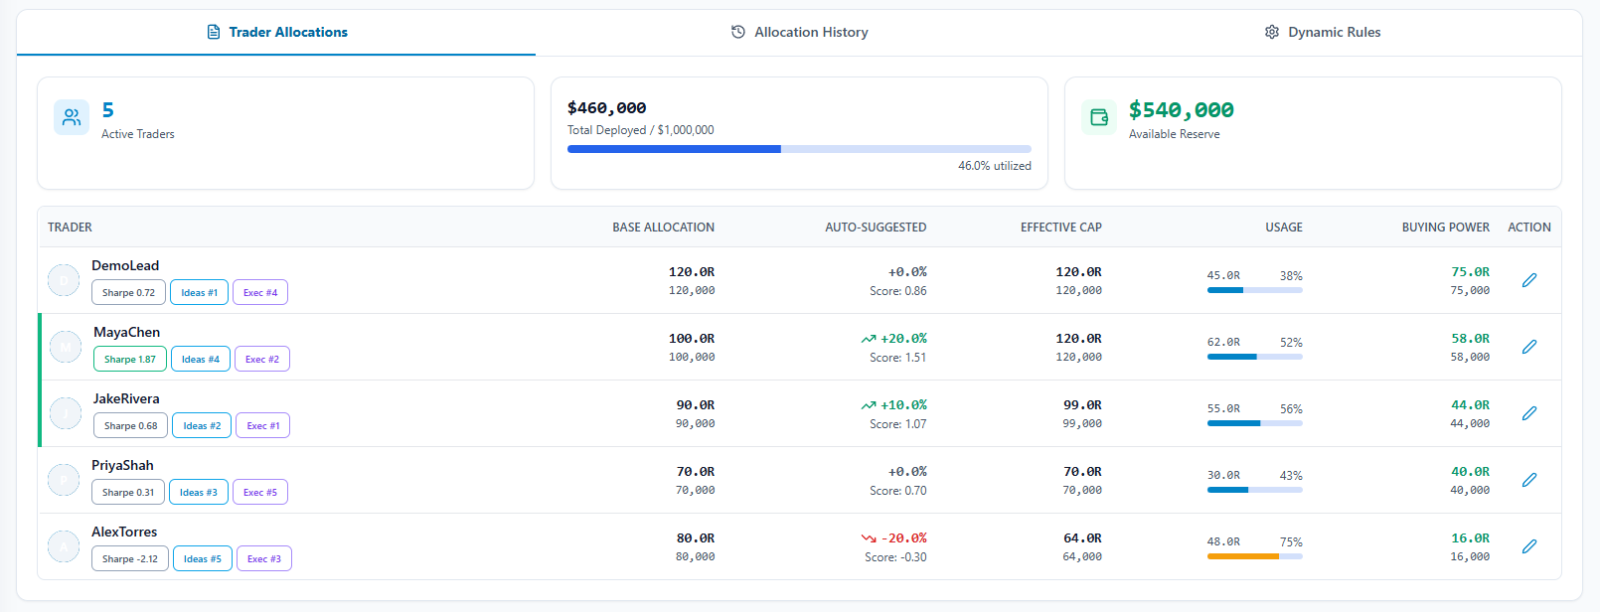The image size is (1600, 612).
Task: Click JakeRivera's upward trend arrow icon
Action: [x=869, y=405]
